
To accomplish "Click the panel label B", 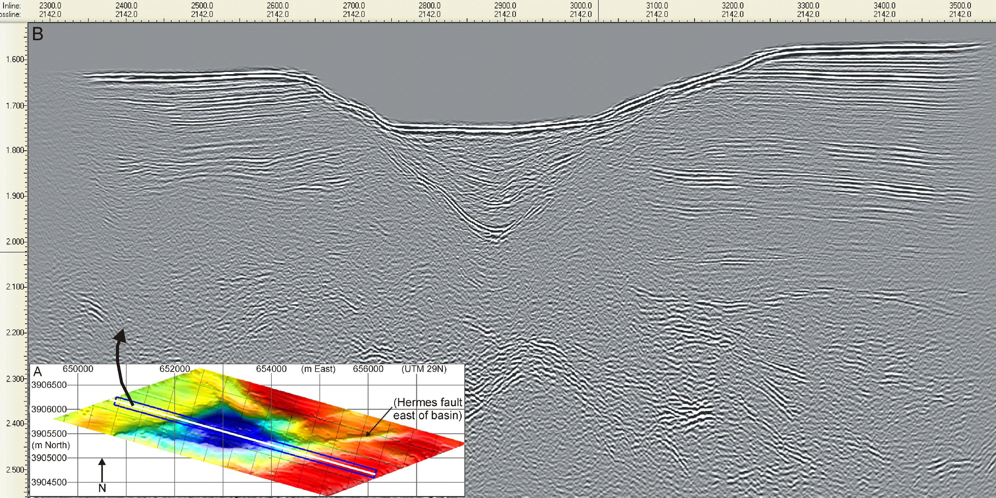I will 38,34.
